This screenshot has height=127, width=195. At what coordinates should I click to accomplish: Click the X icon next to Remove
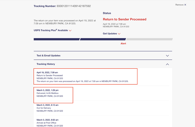point(185,5)
